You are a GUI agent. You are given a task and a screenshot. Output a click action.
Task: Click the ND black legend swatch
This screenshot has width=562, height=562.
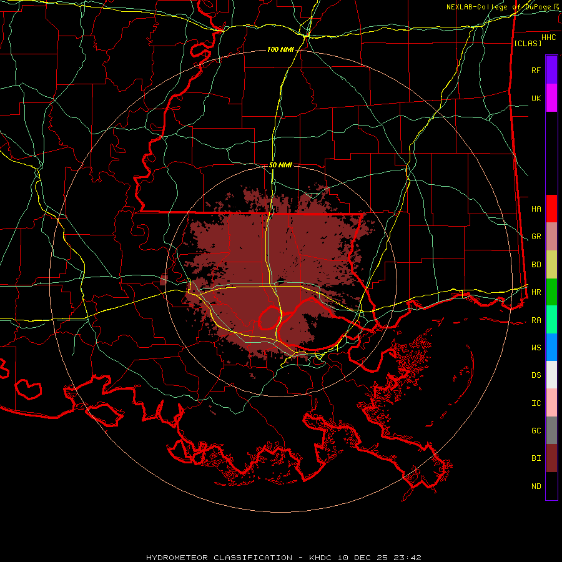click(551, 486)
